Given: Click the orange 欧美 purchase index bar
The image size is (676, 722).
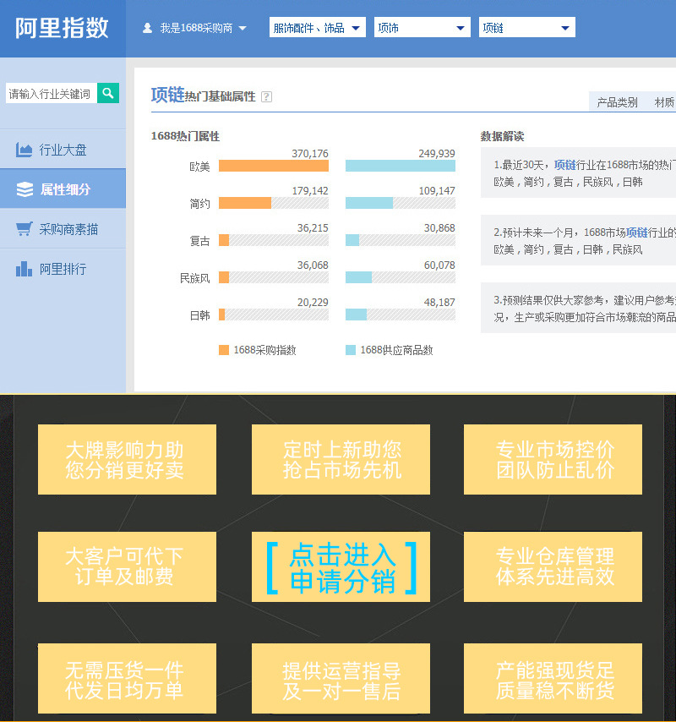Looking at the screenshot, I should click(x=274, y=166).
